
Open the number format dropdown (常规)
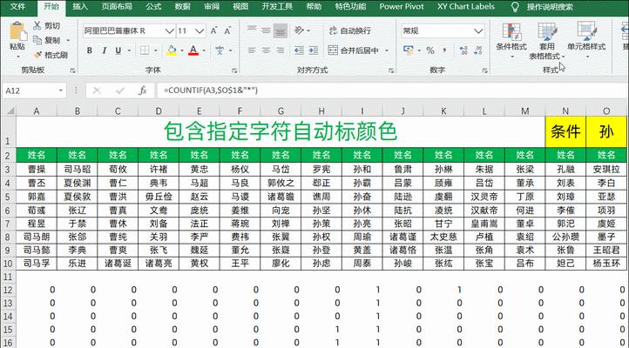pyautogui.click(x=477, y=30)
